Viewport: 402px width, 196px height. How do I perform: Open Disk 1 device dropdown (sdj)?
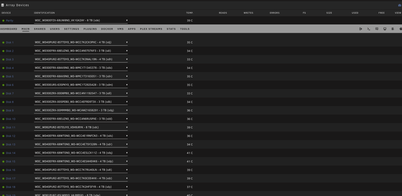tap(81, 42)
